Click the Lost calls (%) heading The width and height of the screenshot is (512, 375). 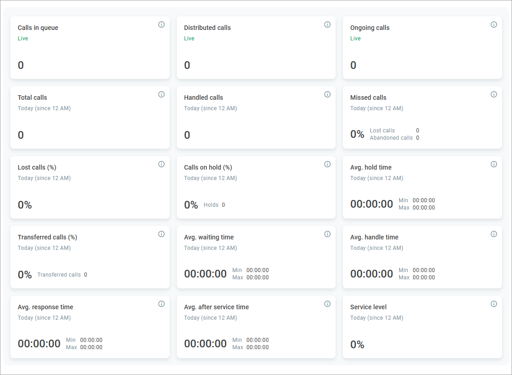37,167
